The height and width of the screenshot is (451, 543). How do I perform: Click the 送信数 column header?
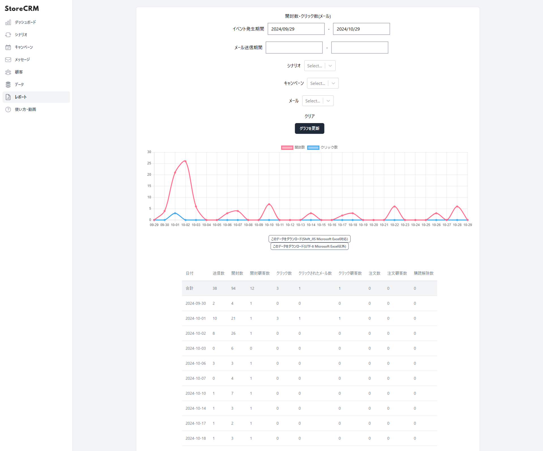pos(219,273)
